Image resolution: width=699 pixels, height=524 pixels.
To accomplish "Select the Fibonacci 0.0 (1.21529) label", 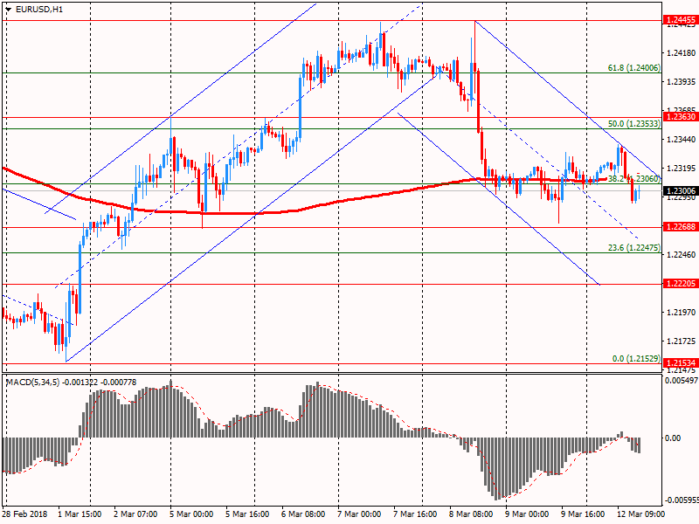I will point(636,359).
